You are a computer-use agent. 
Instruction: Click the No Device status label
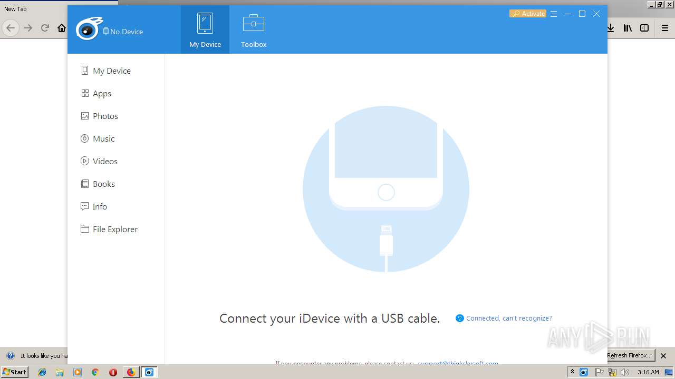123,32
